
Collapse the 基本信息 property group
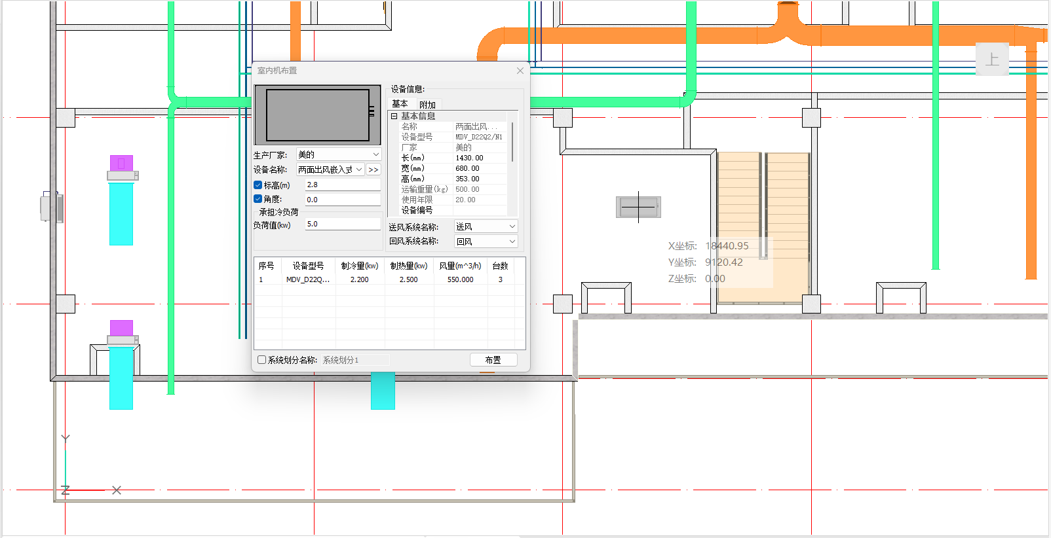[x=394, y=116]
